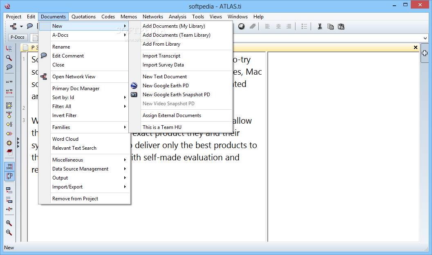Click the diamond with red border icon
The height and width of the screenshot is (255, 432).
click(x=9, y=143)
